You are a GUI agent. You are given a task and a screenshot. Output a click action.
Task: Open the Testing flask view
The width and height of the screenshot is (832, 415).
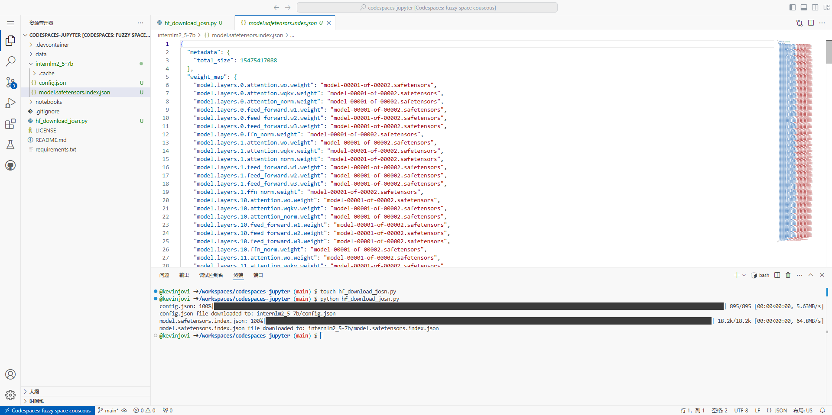point(10,145)
